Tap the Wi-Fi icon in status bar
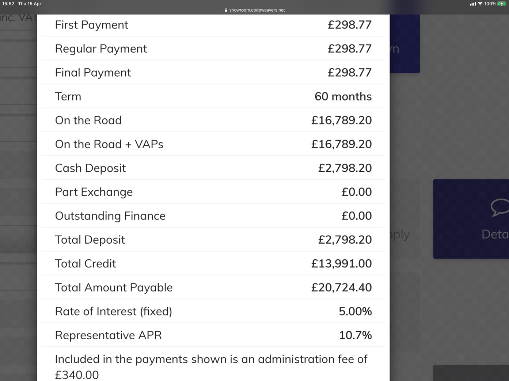Screen dimensions: 509x381 click(x=480, y=4)
